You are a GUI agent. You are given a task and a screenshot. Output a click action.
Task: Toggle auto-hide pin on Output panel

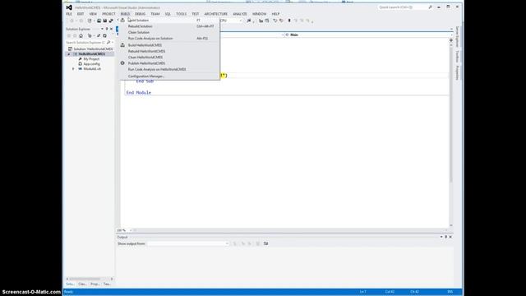pyautogui.click(x=445, y=237)
